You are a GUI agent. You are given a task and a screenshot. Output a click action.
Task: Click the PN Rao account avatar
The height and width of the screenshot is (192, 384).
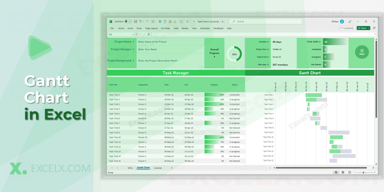tap(342, 22)
